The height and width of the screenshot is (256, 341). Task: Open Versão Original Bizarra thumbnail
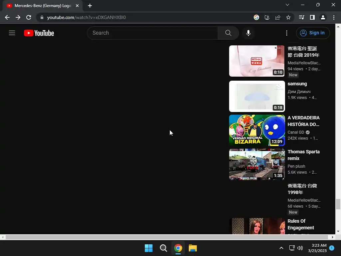(x=257, y=130)
